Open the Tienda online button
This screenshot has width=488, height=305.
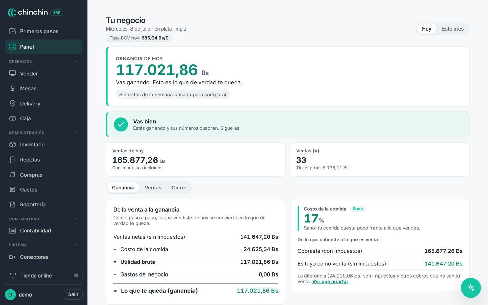[x=44, y=276]
